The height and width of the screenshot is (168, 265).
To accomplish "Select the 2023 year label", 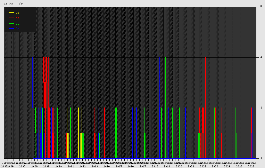I will click(x=215, y=166).
